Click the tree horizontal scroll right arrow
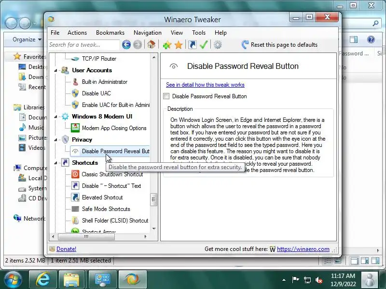 [146, 236]
